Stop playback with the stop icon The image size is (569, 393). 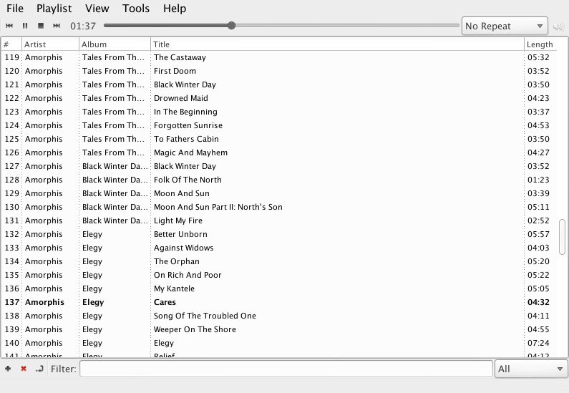point(41,26)
